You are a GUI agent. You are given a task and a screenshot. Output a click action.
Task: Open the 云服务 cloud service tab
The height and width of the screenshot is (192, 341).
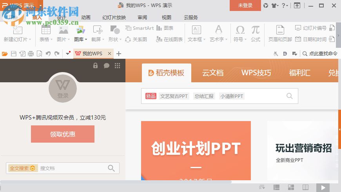pos(191,17)
